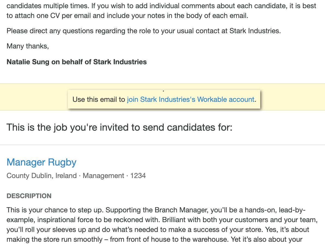Click the "This is your chance to step up" sentence

coord(55,210)
